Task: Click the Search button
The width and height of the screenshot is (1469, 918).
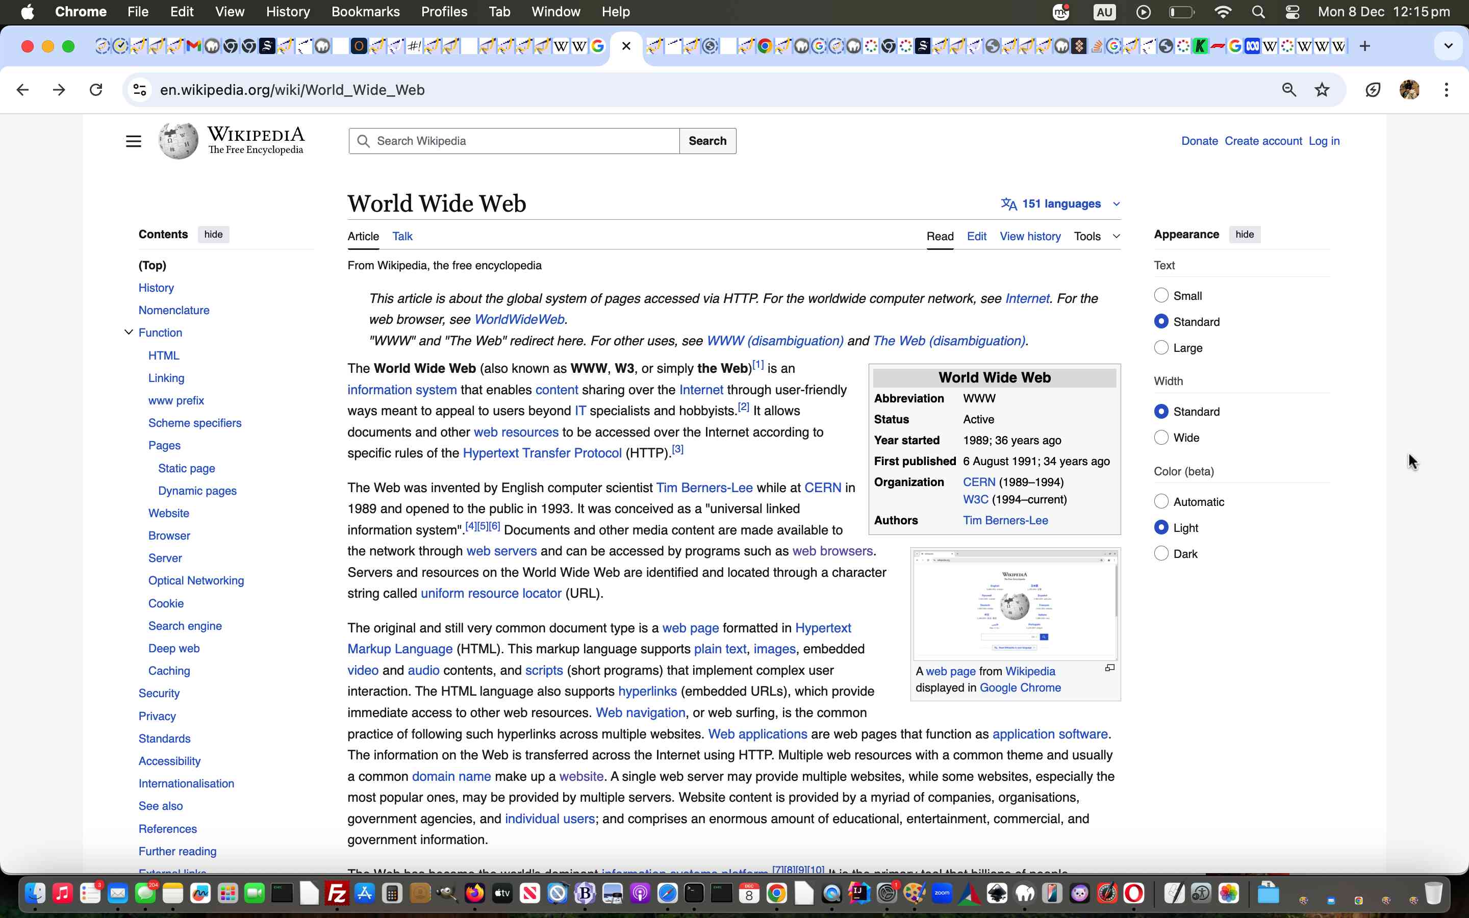Action: (707, 141)
